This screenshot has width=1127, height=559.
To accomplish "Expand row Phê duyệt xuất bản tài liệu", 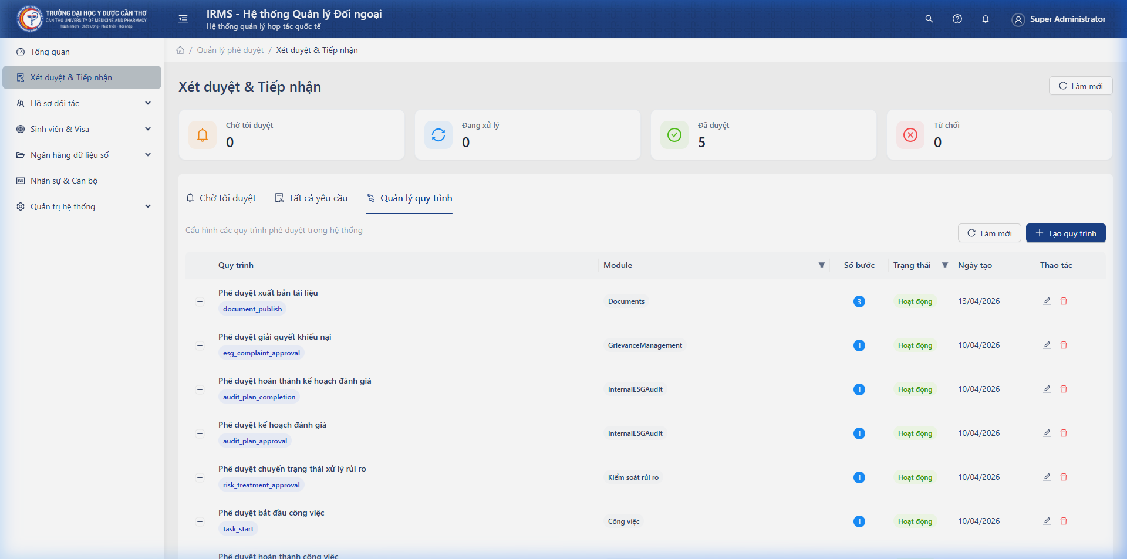I will tap(200, 301).
